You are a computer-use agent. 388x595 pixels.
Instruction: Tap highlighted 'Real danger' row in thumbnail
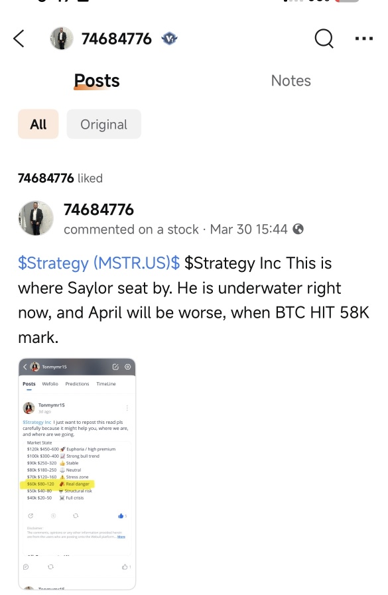58,484
